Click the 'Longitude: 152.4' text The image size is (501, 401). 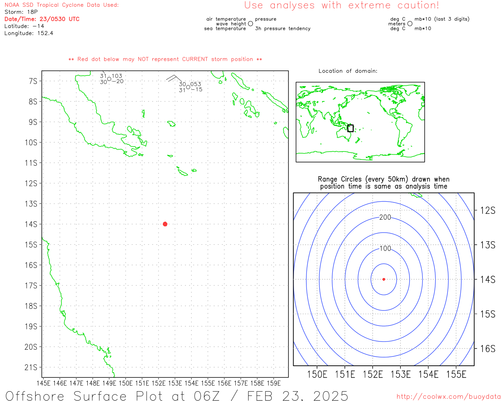(29, 33)
